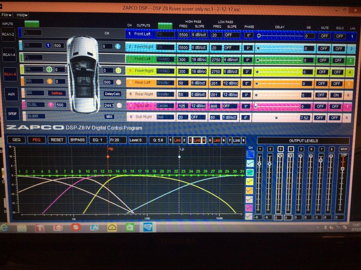Image resolution: width=361 pixels, height=270 pixels.
Task: Toggle Link between channels 7 and 8
Action: pyautogui.click(x=237, y=140)
